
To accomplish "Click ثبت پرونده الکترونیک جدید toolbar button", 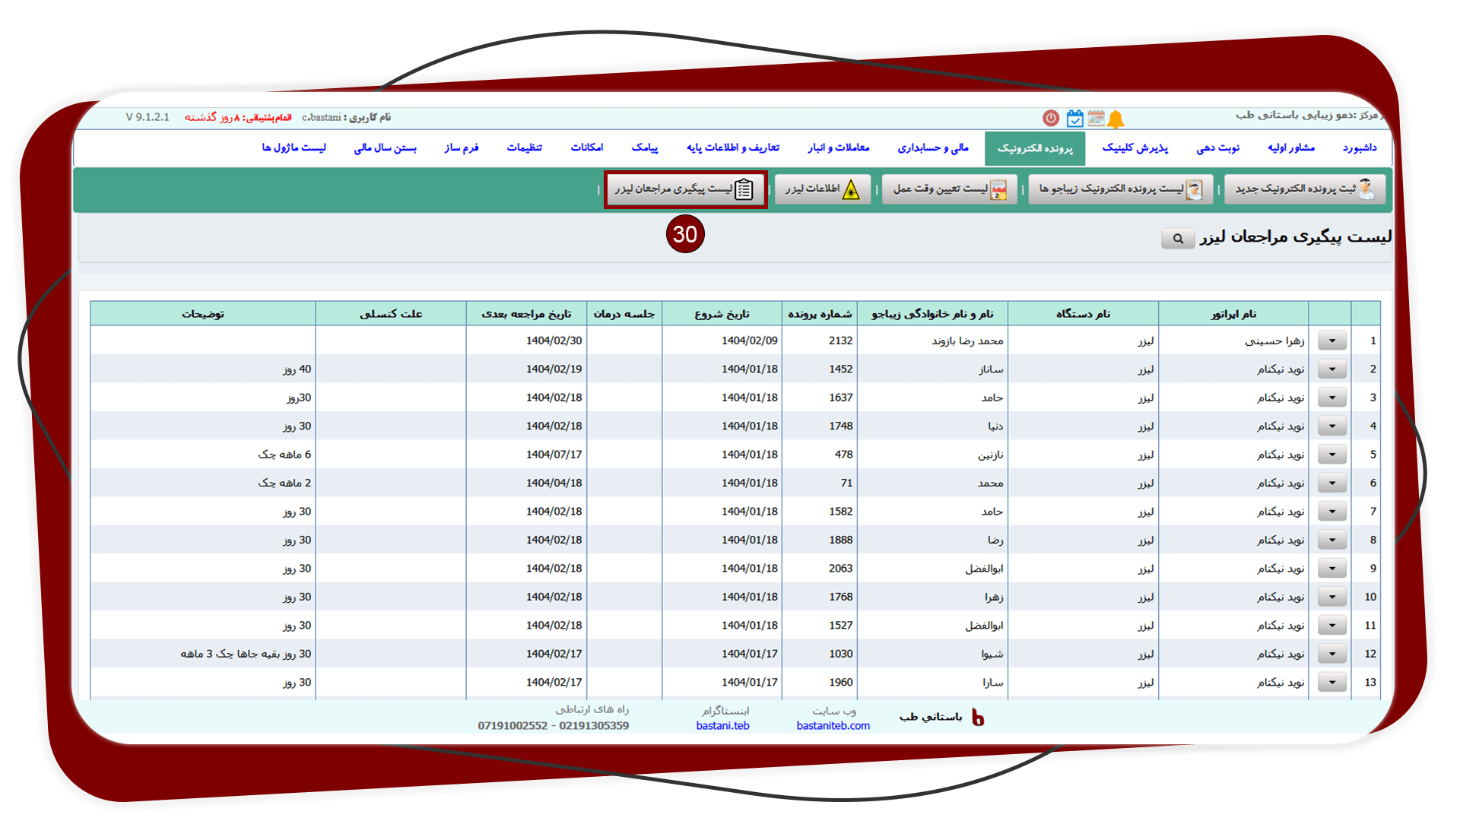I will tap(1305, 189).
